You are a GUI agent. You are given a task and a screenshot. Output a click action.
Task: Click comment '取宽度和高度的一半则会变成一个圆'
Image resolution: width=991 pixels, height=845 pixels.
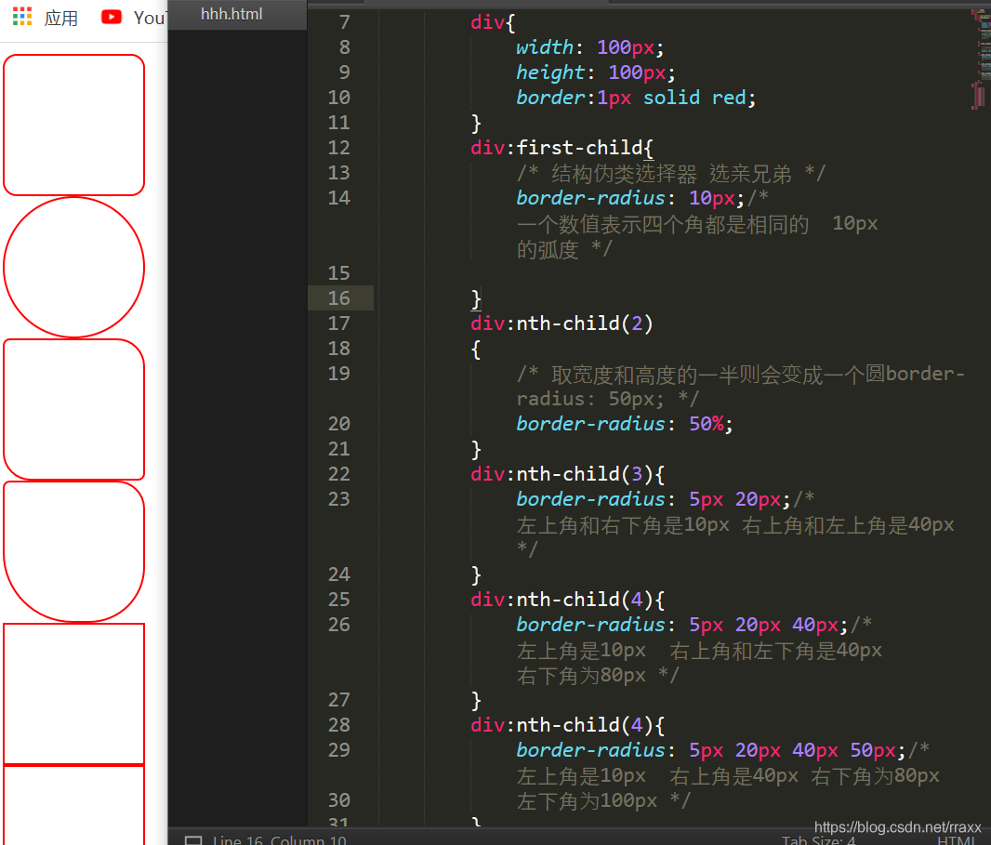tap(718, 374)
